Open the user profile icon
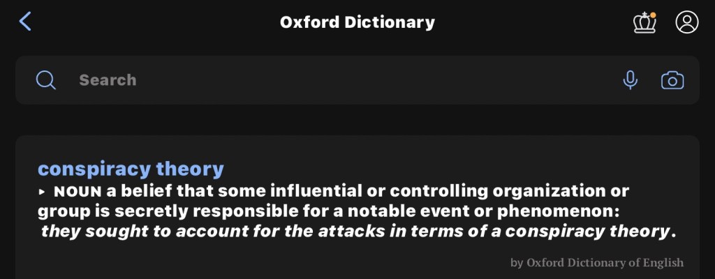Screen dimensions: 715x279 click(687, 22)
